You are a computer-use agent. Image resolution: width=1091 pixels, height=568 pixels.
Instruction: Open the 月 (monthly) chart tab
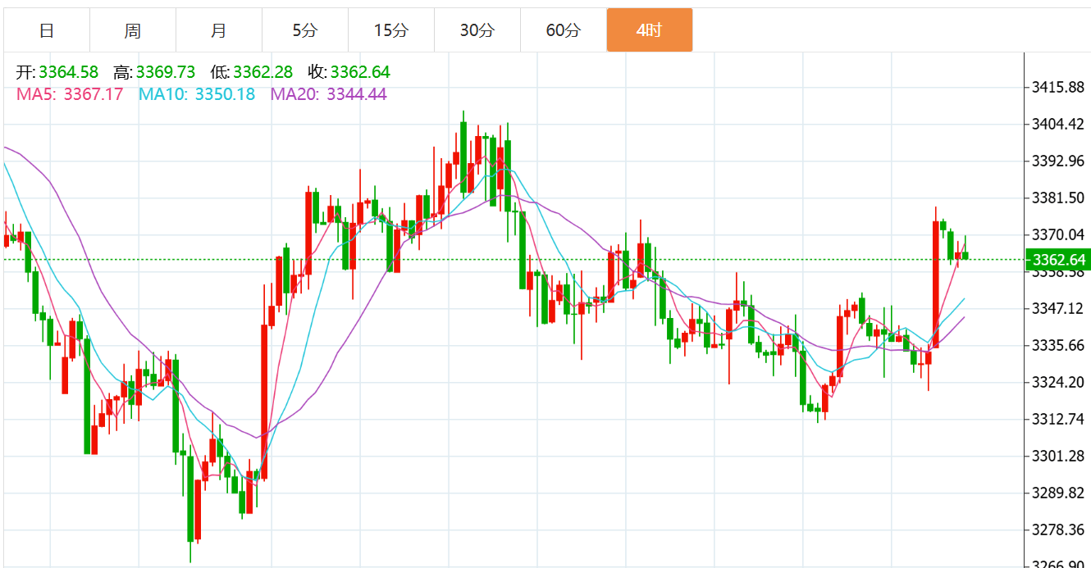[x=219, y=30]
